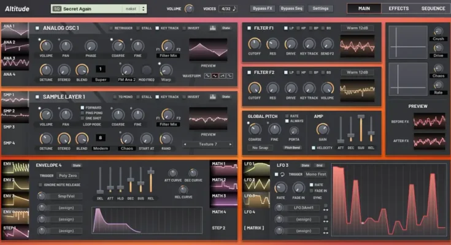Select the fourth waveform icon
Viewport: 451px width, 245px height.
(x=230, y=76)
